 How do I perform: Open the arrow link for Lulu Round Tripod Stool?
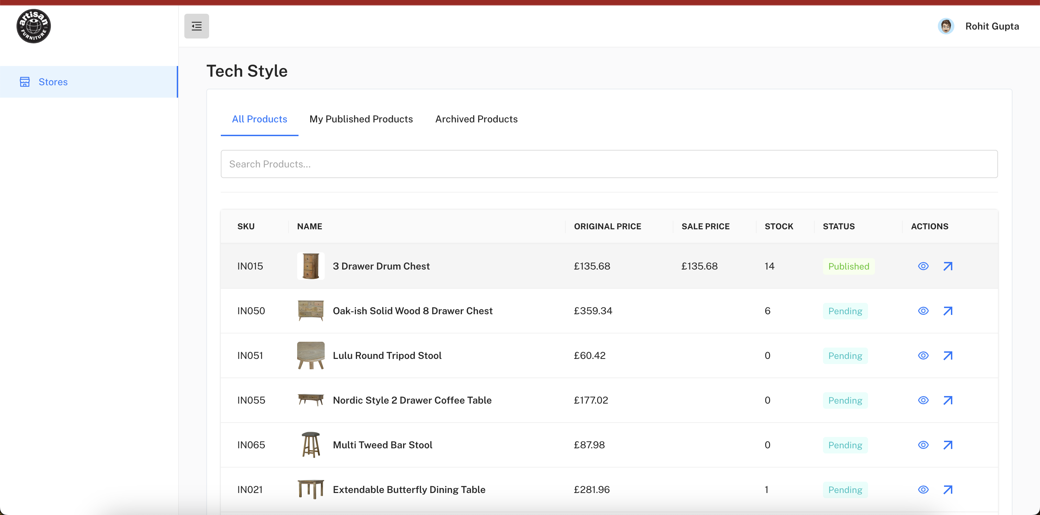pyautogui.click(x=947, y=355)
